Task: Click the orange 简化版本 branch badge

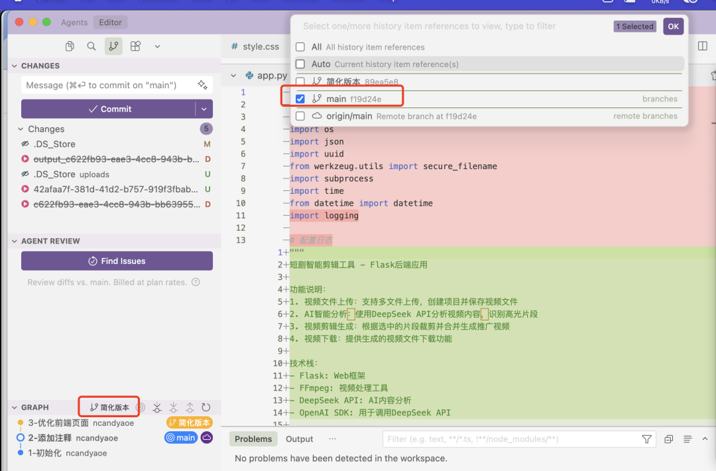Action: point(190,423)
